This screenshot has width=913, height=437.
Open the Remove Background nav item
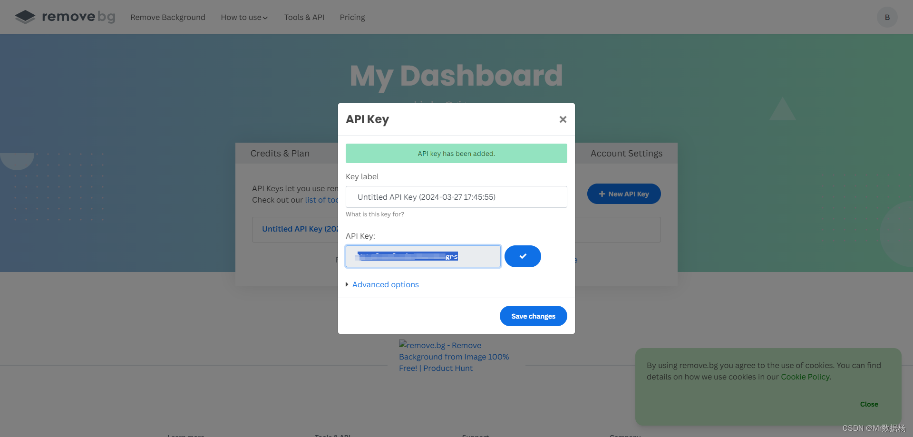[x=168, y=17]
